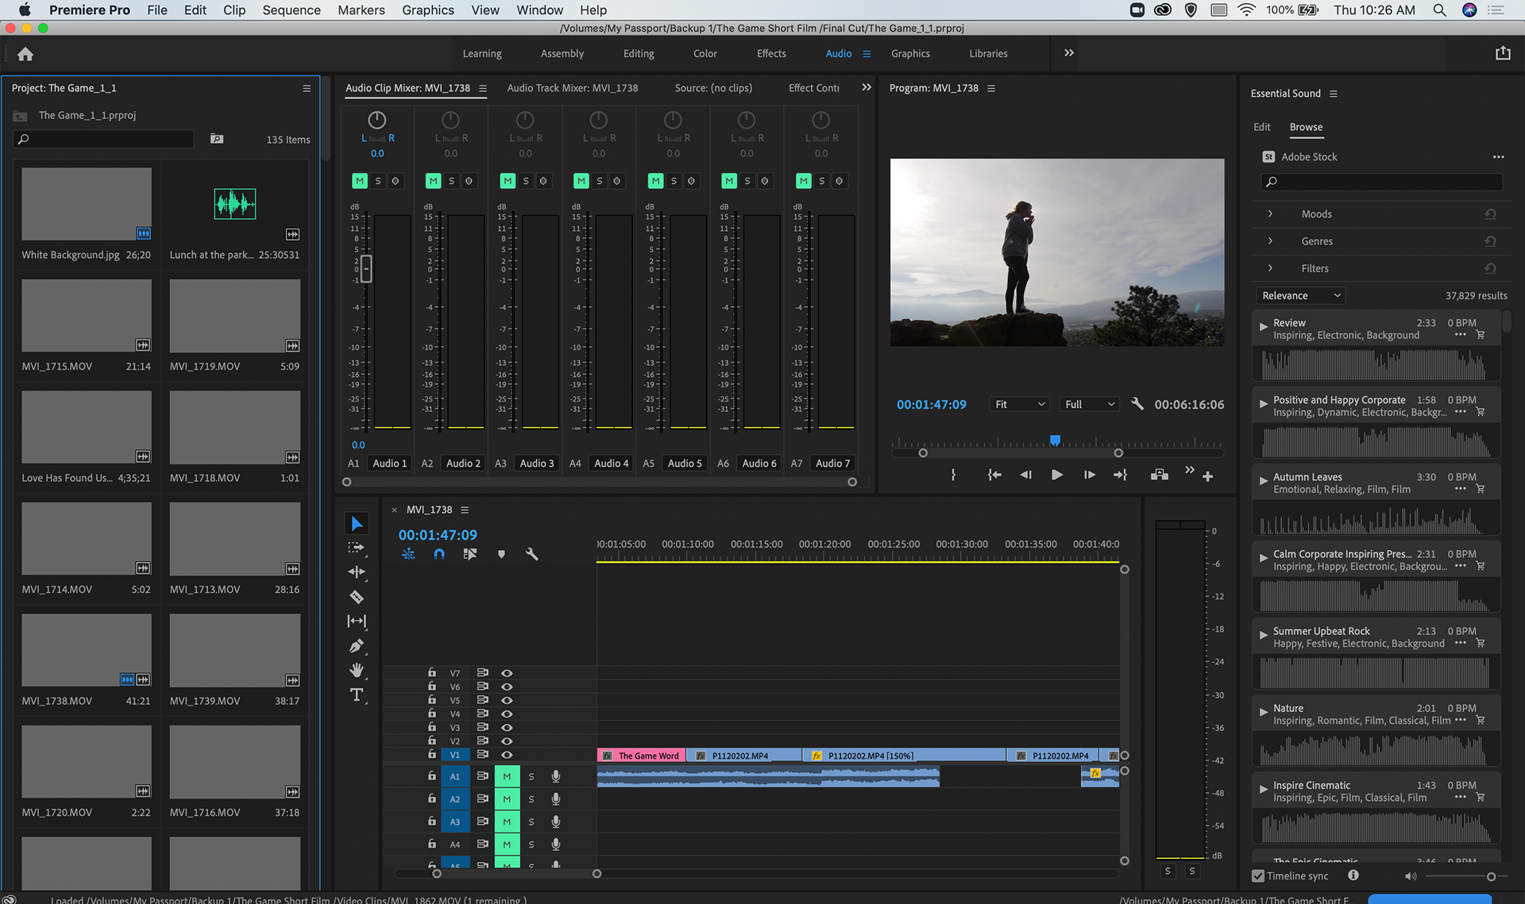
Task: Go to Out point in Program monitor
Action: tap(1120, 475)
